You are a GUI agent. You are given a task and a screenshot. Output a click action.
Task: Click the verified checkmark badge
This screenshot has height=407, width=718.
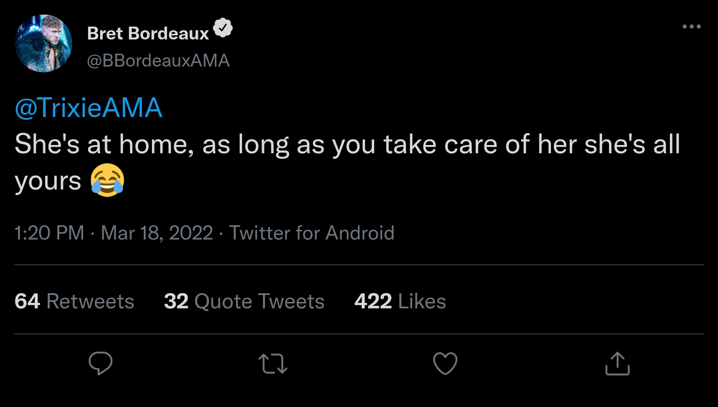(x=223, y=28)
